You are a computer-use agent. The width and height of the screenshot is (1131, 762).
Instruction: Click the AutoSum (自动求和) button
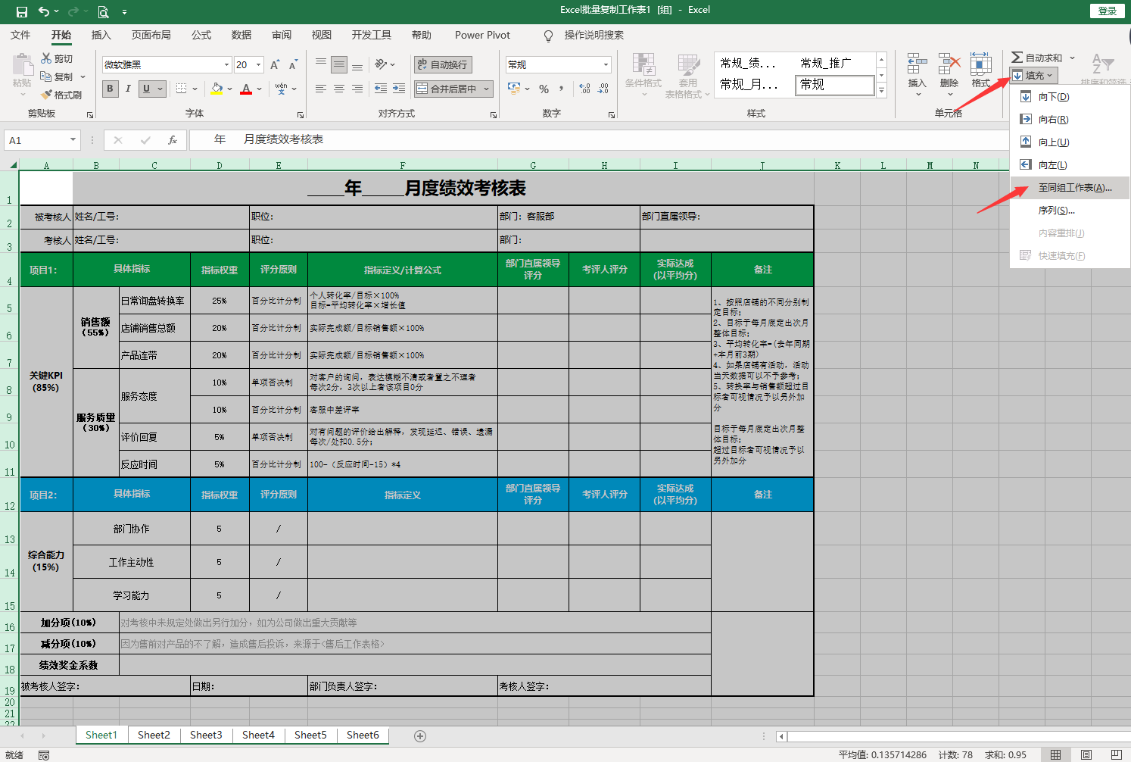[x=1037, y=58]
